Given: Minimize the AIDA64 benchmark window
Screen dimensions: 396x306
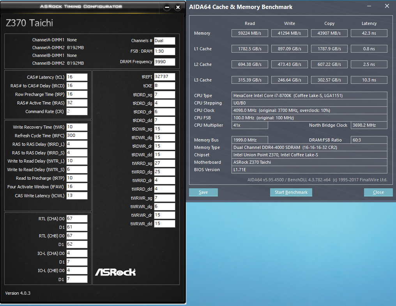Looking at the screenshot, I should (x=369, y=6).
